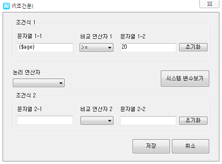
Task: Click the 비교 연산자 1 label text
Action: (96, 36)
